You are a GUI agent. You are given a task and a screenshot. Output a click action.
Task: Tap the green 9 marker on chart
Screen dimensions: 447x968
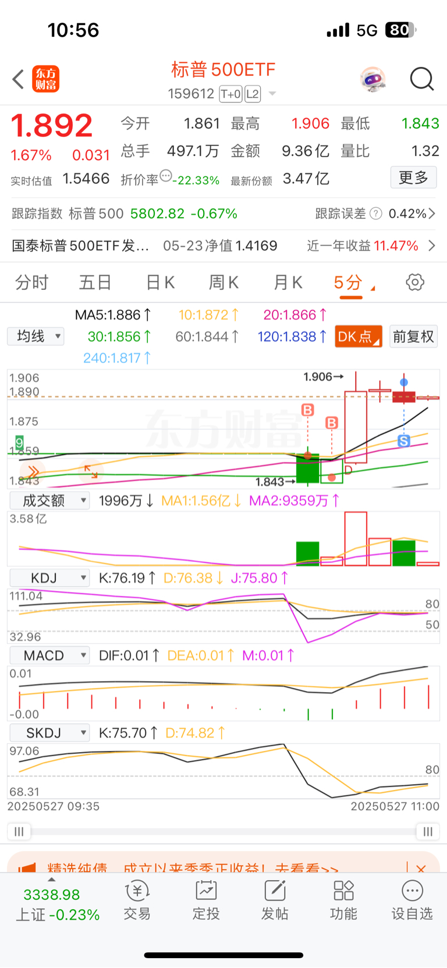point(19,442)
